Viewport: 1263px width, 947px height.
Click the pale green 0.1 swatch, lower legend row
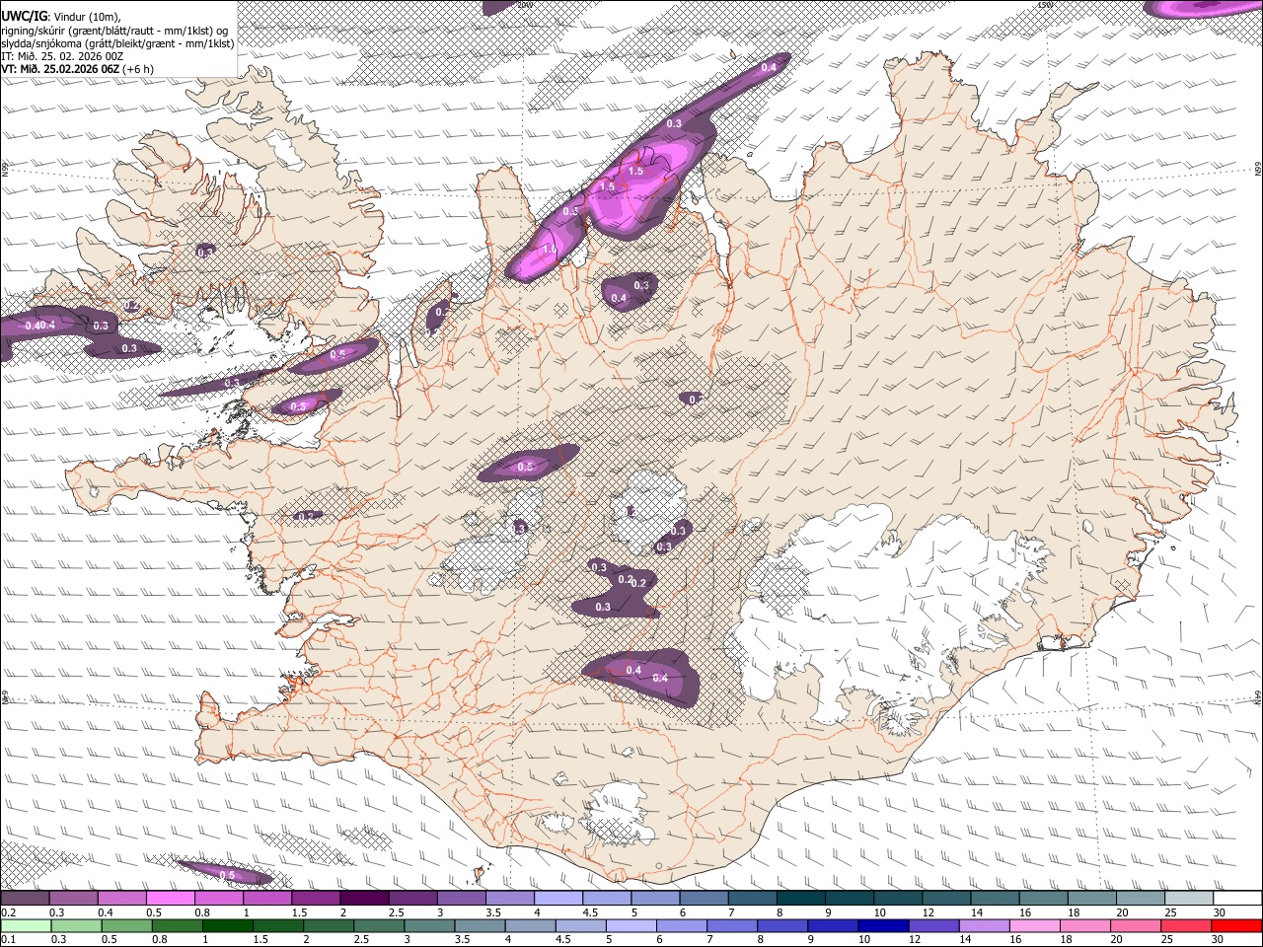(x=26, y=925)
